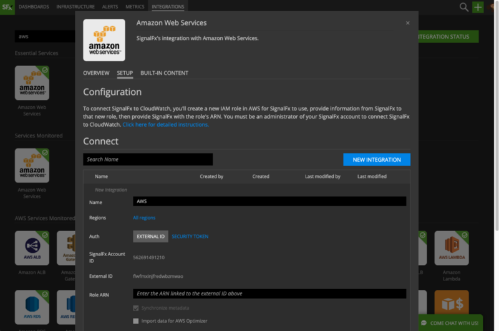Open the Dashboards menu

click(34, 7)
